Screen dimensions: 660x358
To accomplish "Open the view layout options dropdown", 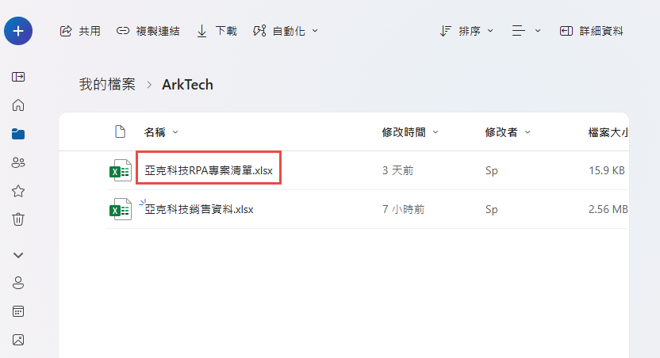I will [526, 31].
